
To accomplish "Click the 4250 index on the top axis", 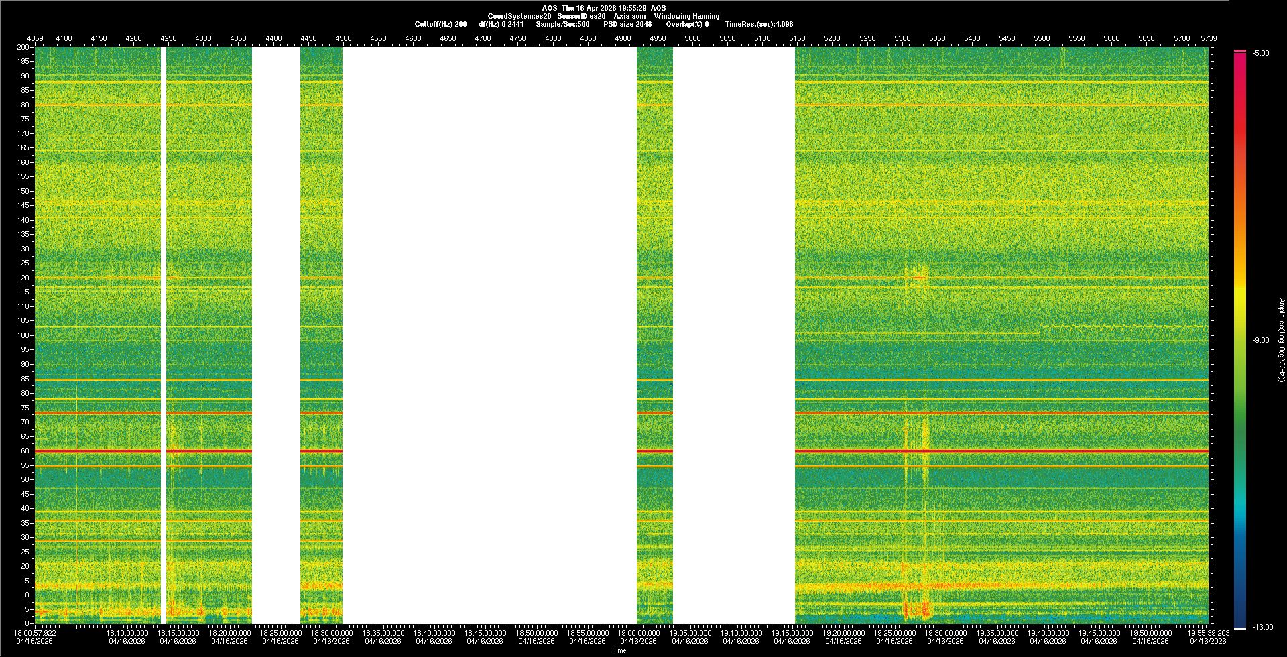I will tap(168, 38).
